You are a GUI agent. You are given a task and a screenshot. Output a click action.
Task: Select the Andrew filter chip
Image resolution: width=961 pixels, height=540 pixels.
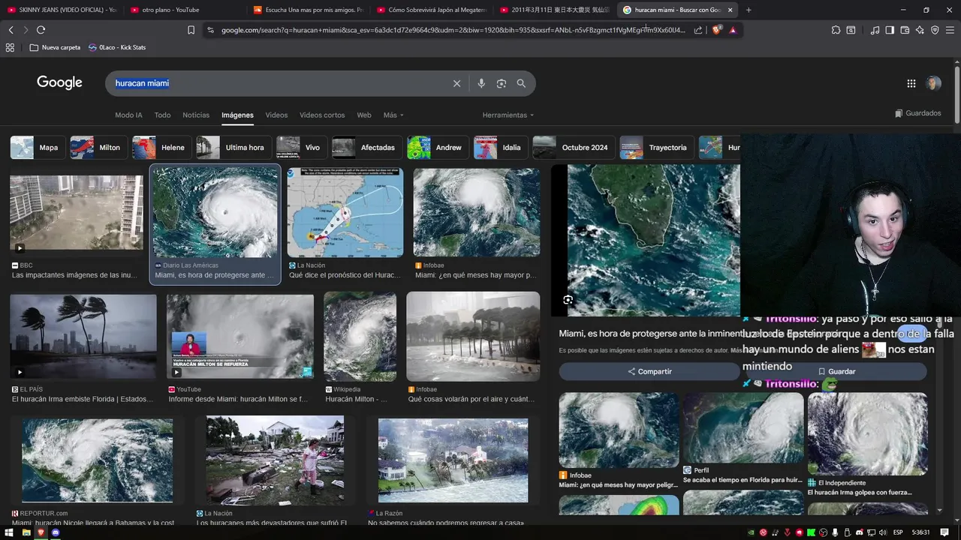438,148
